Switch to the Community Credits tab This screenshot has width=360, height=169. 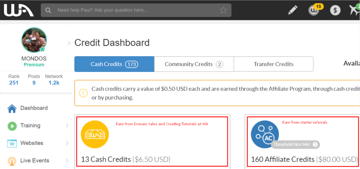(194, 64)
